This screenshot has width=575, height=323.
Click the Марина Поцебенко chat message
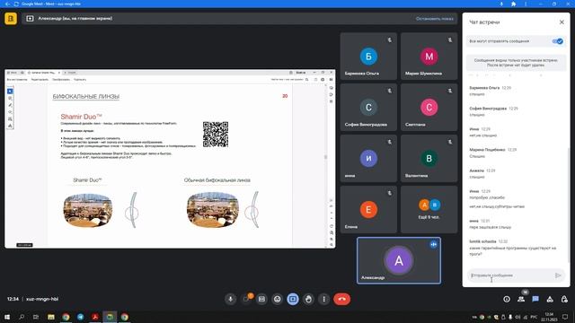point(493,153)
